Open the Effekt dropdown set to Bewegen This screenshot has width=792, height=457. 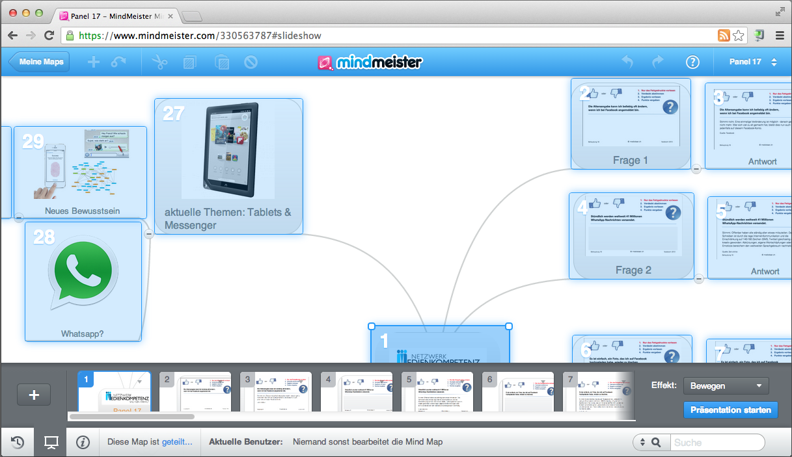click(x=726, y=385)
